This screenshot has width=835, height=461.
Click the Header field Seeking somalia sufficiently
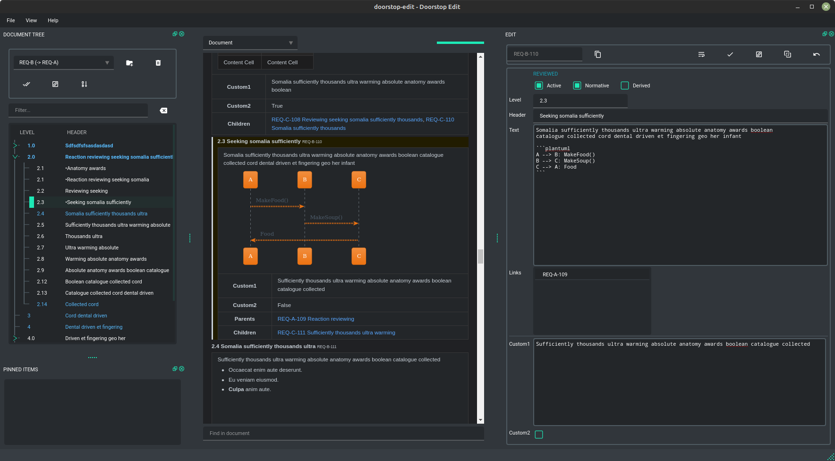tap(681, 116)
